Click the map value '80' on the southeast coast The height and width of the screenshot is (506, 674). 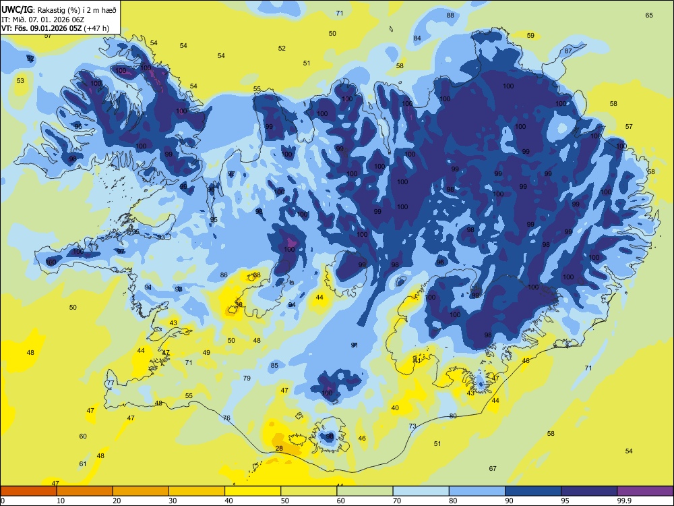point(453,416)
